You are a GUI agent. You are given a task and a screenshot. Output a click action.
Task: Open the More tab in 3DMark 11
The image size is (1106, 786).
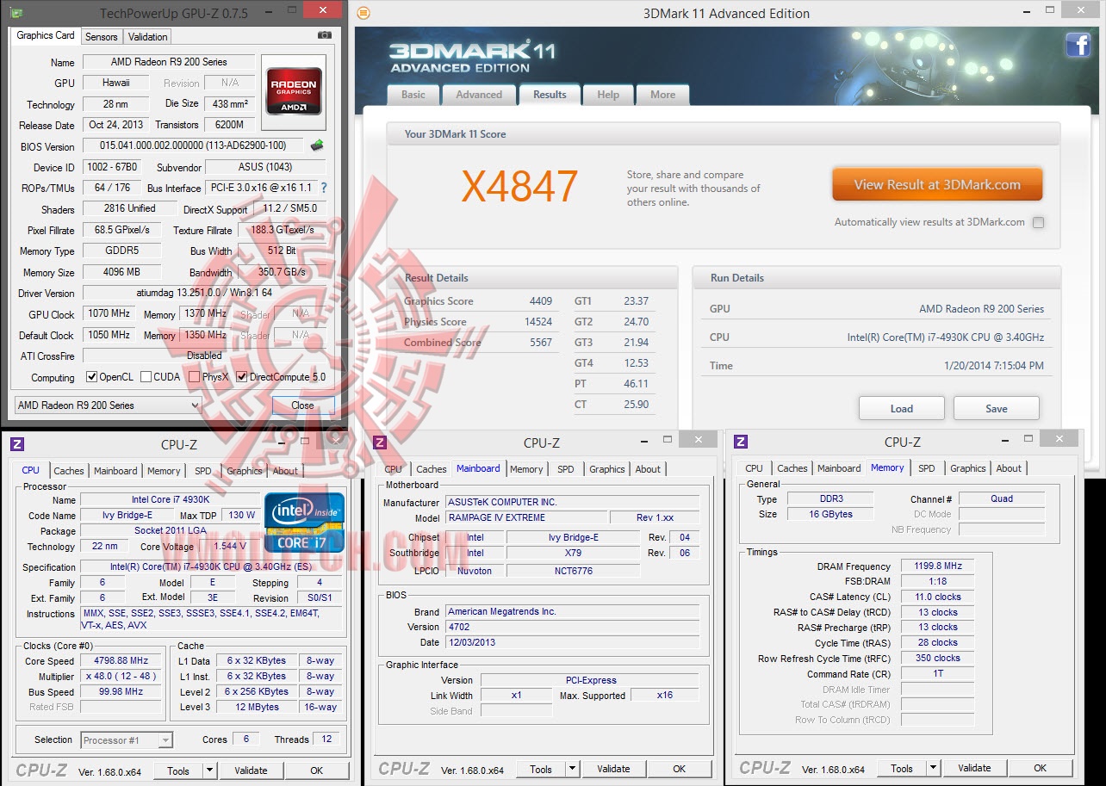coord(663,95)
